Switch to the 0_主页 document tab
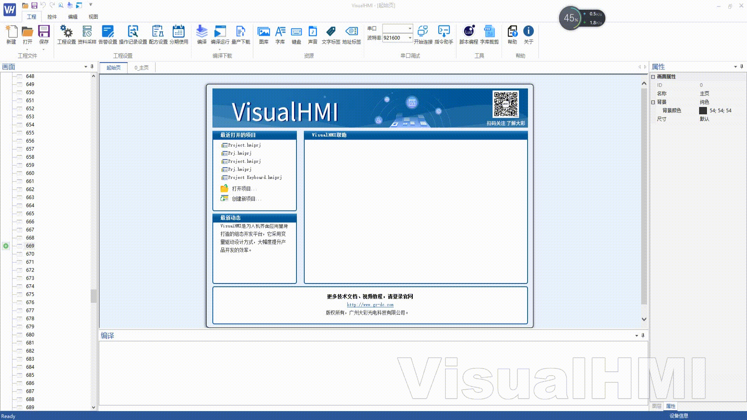 click(142, 68)
